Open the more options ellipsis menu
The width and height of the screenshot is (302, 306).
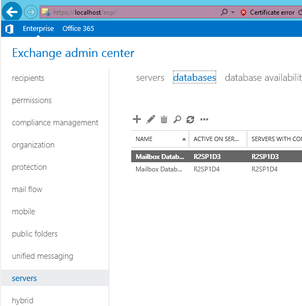pyautogui.click(x=204, y=119)
